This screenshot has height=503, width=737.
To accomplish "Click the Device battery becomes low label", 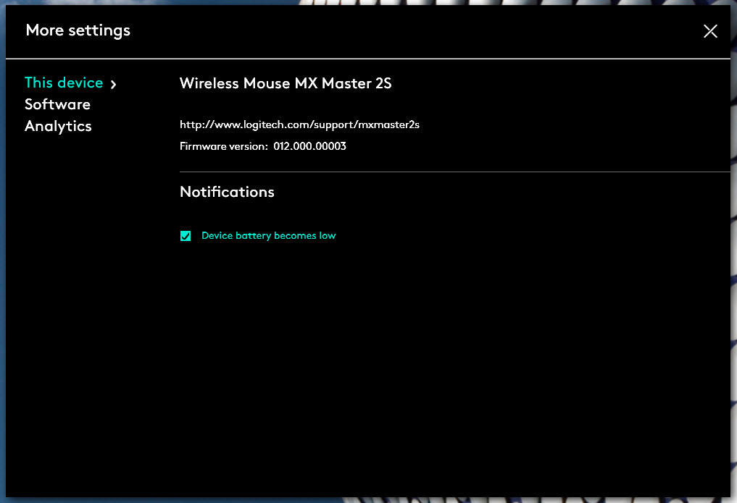I will (268, 235).
